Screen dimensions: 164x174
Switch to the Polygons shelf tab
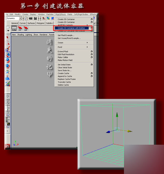click(40, 23)
